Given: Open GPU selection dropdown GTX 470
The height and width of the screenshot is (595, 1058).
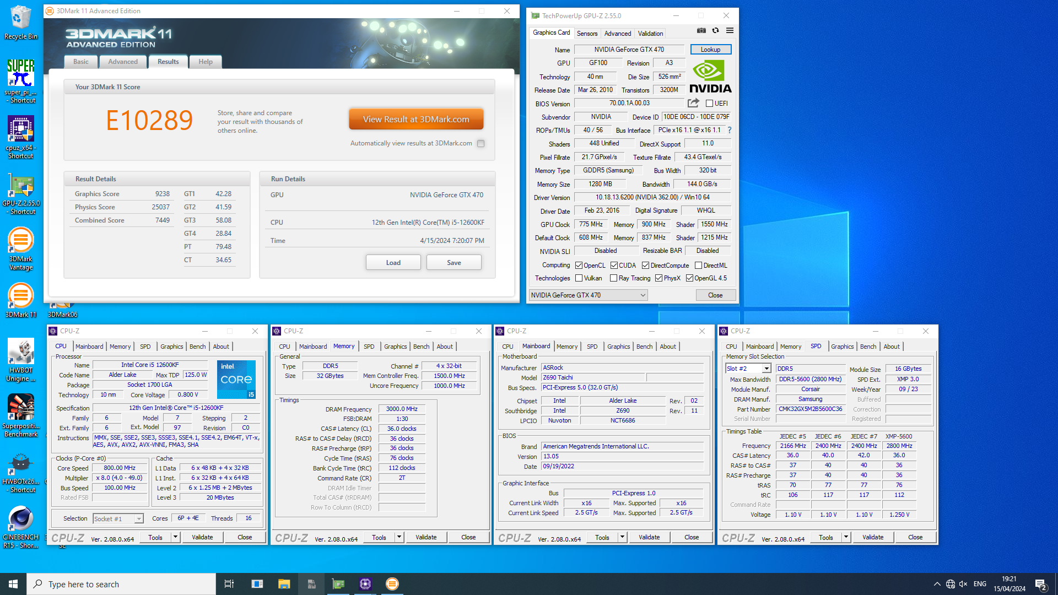Looking at the screenshot, I should 589,295.
